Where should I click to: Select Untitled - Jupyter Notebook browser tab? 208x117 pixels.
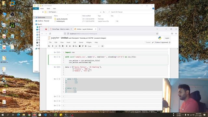pos(84,29)
